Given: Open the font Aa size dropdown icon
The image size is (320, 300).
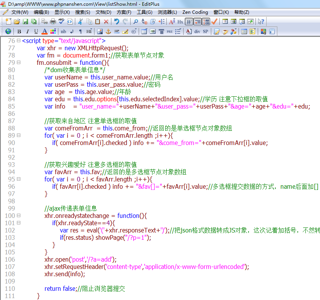Looking at the screenshot, I should [172, 21].
